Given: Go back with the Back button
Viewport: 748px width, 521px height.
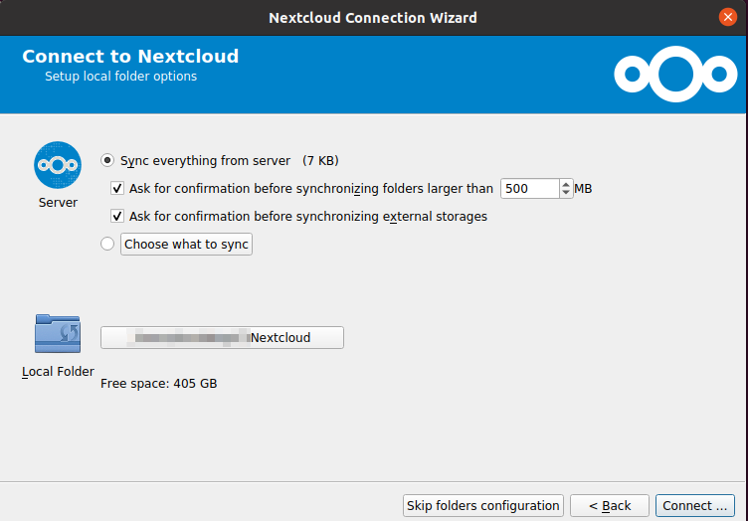Looking at the screenshot, I should tap(609, 505).
